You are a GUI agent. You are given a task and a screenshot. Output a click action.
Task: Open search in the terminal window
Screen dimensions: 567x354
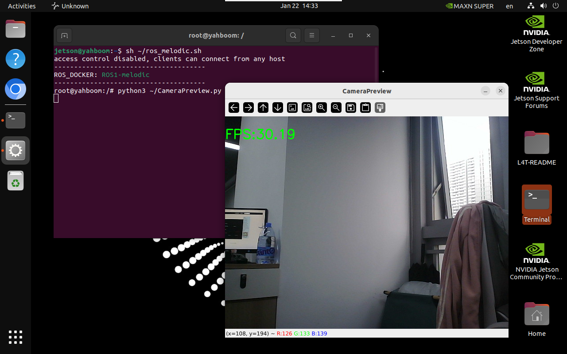pyautogui.click(x=293, y=35)
